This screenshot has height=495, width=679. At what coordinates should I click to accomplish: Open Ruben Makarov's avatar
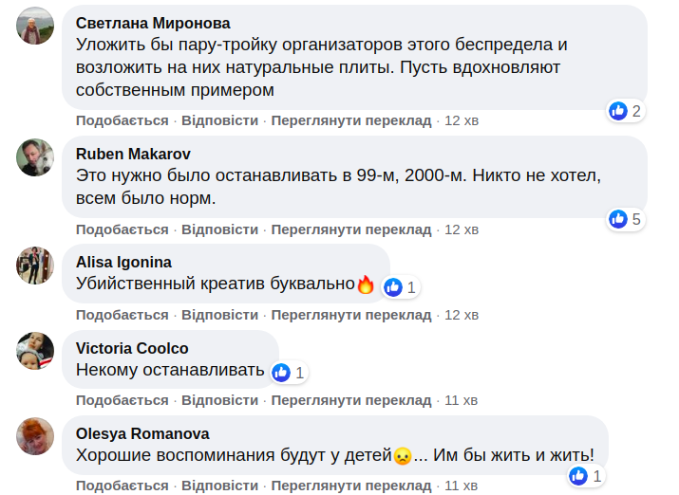click(35, 156)
